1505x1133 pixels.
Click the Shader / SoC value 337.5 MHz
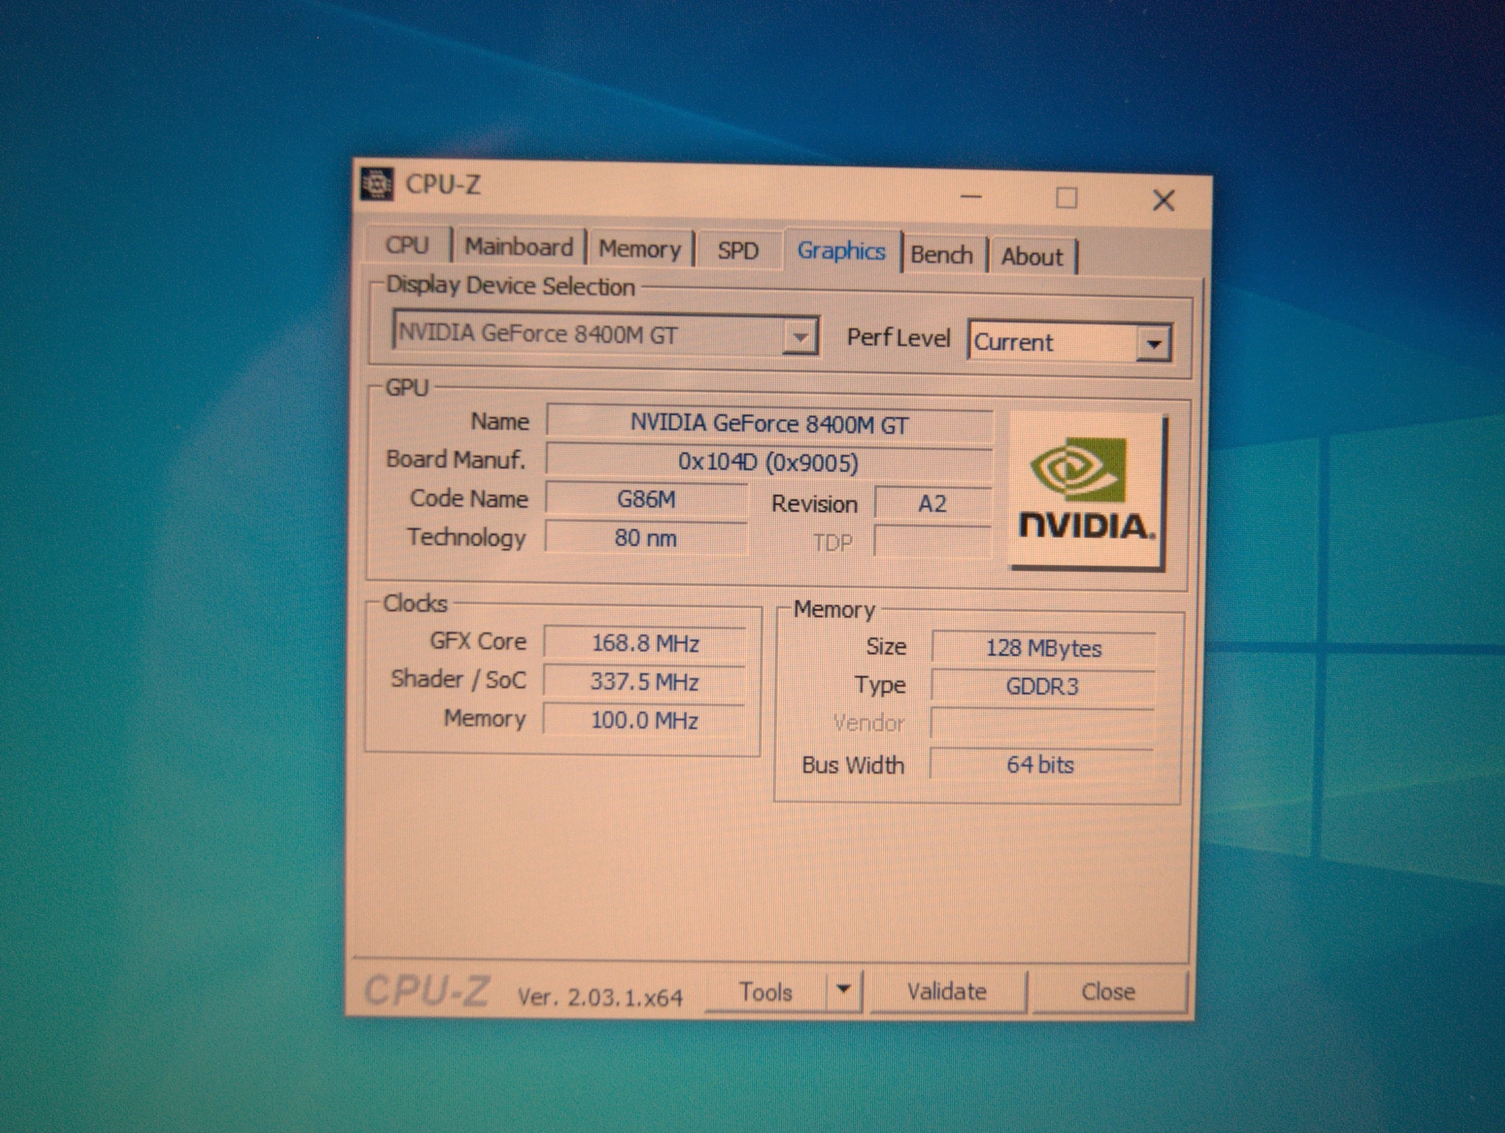[643, 682]
